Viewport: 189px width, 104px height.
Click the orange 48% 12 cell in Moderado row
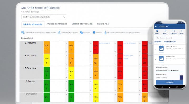point(96,60)
